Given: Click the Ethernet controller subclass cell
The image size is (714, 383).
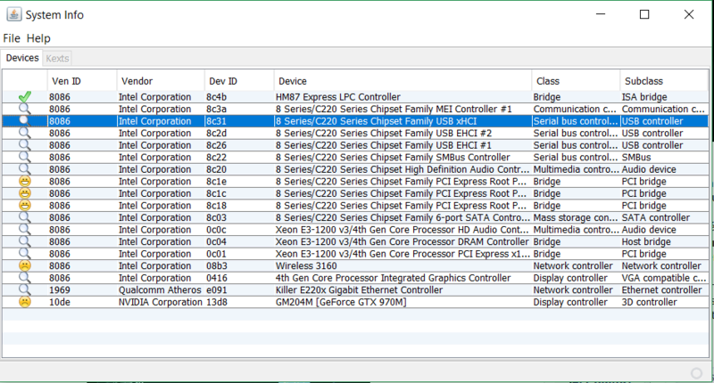Looking at the screenshot, I should [661, 289].
